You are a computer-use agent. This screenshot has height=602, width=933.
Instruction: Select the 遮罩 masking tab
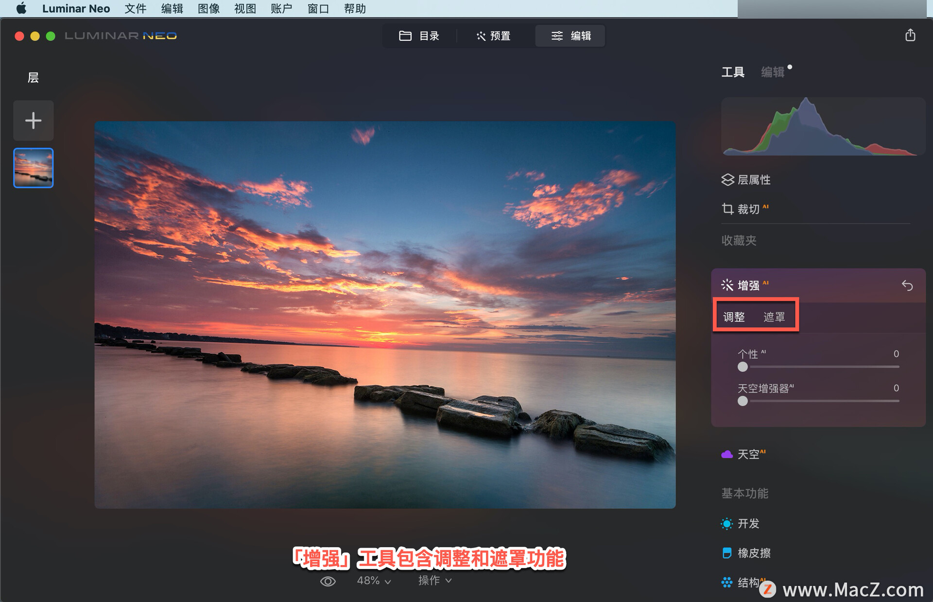pos(774,317)
